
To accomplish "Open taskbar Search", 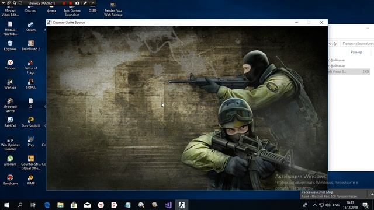I will pos(20,205).
